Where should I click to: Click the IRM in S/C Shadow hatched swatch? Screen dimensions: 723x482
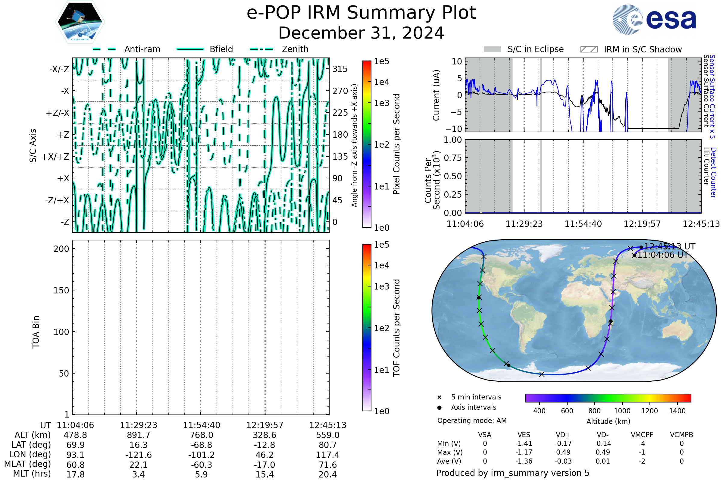pos(589,49)
